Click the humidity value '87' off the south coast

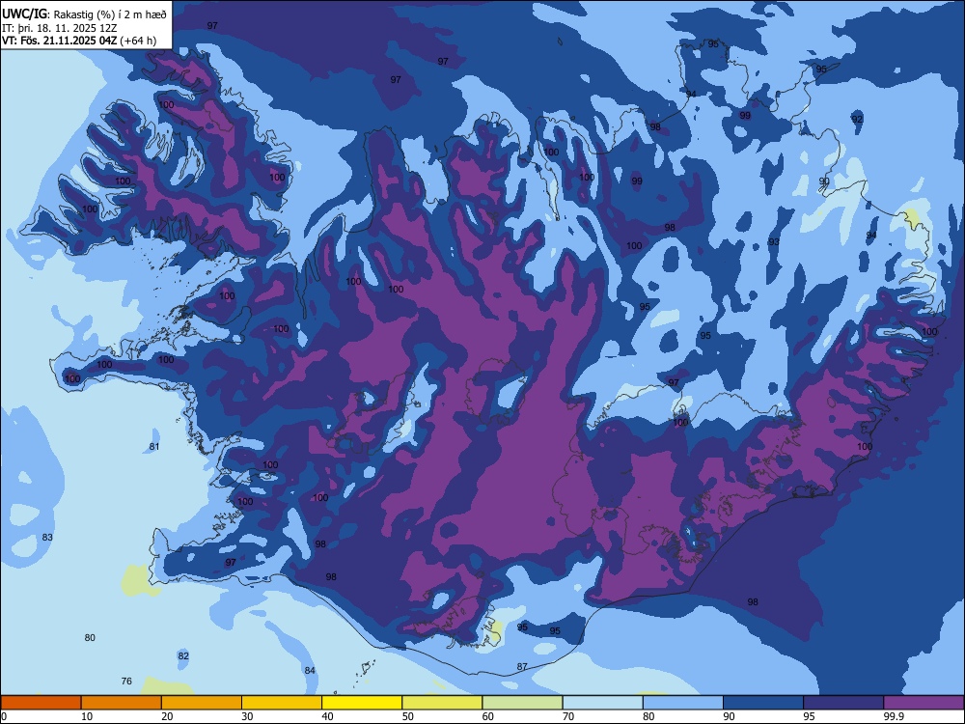[522, 667]
